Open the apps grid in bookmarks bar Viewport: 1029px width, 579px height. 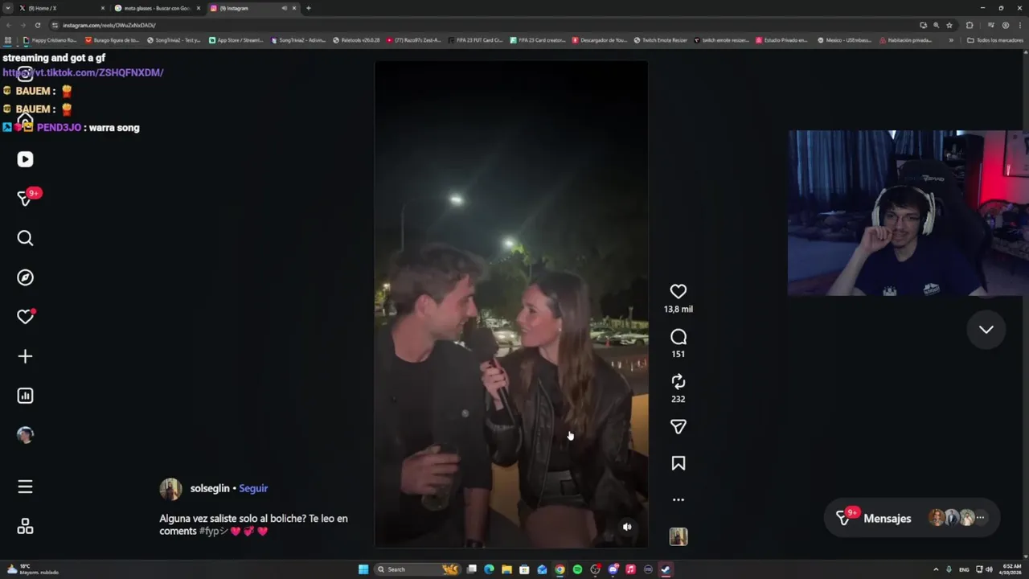(x=8, y=40)
